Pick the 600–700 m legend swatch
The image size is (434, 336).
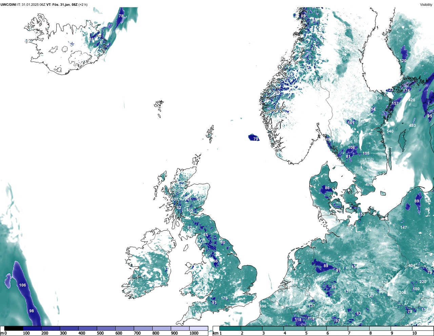click(x=124, y=329)
